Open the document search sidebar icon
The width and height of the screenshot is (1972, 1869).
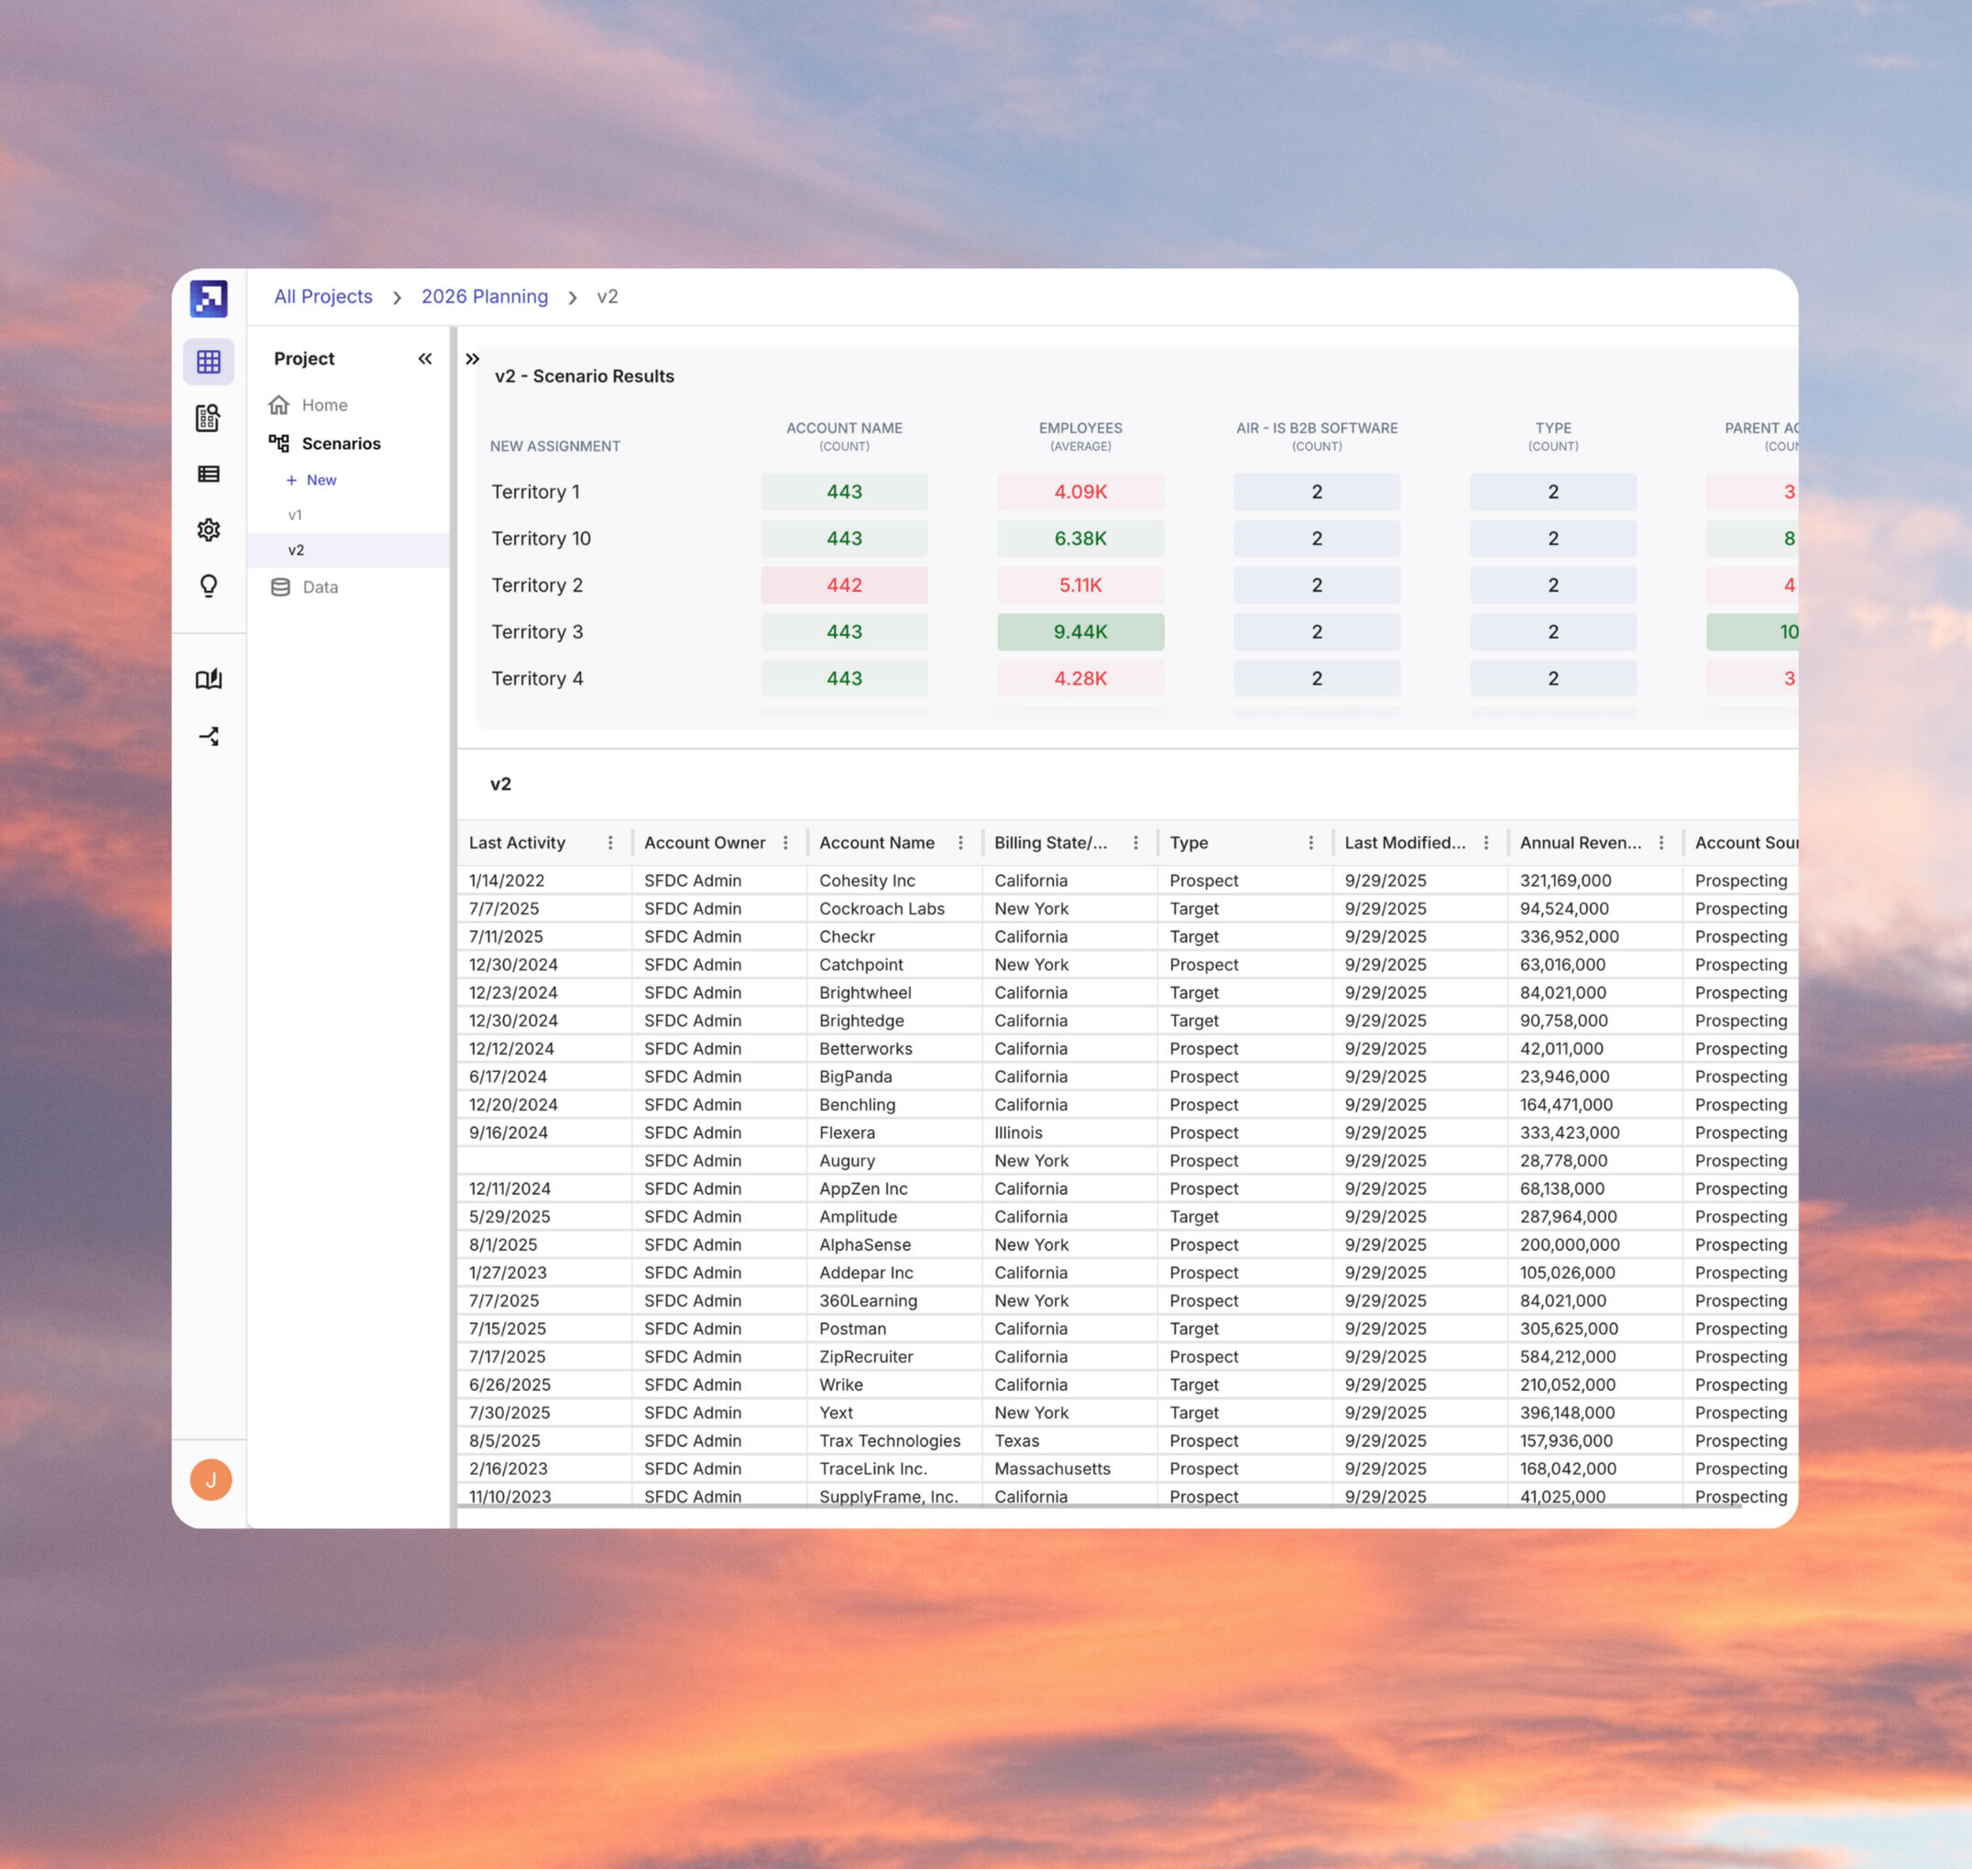pyautogui.click(x=208, y=418)
